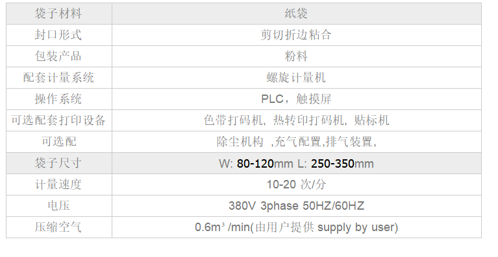Select the 剪切折边粘合 text
The image size is (498, 257).
(296, 35)
